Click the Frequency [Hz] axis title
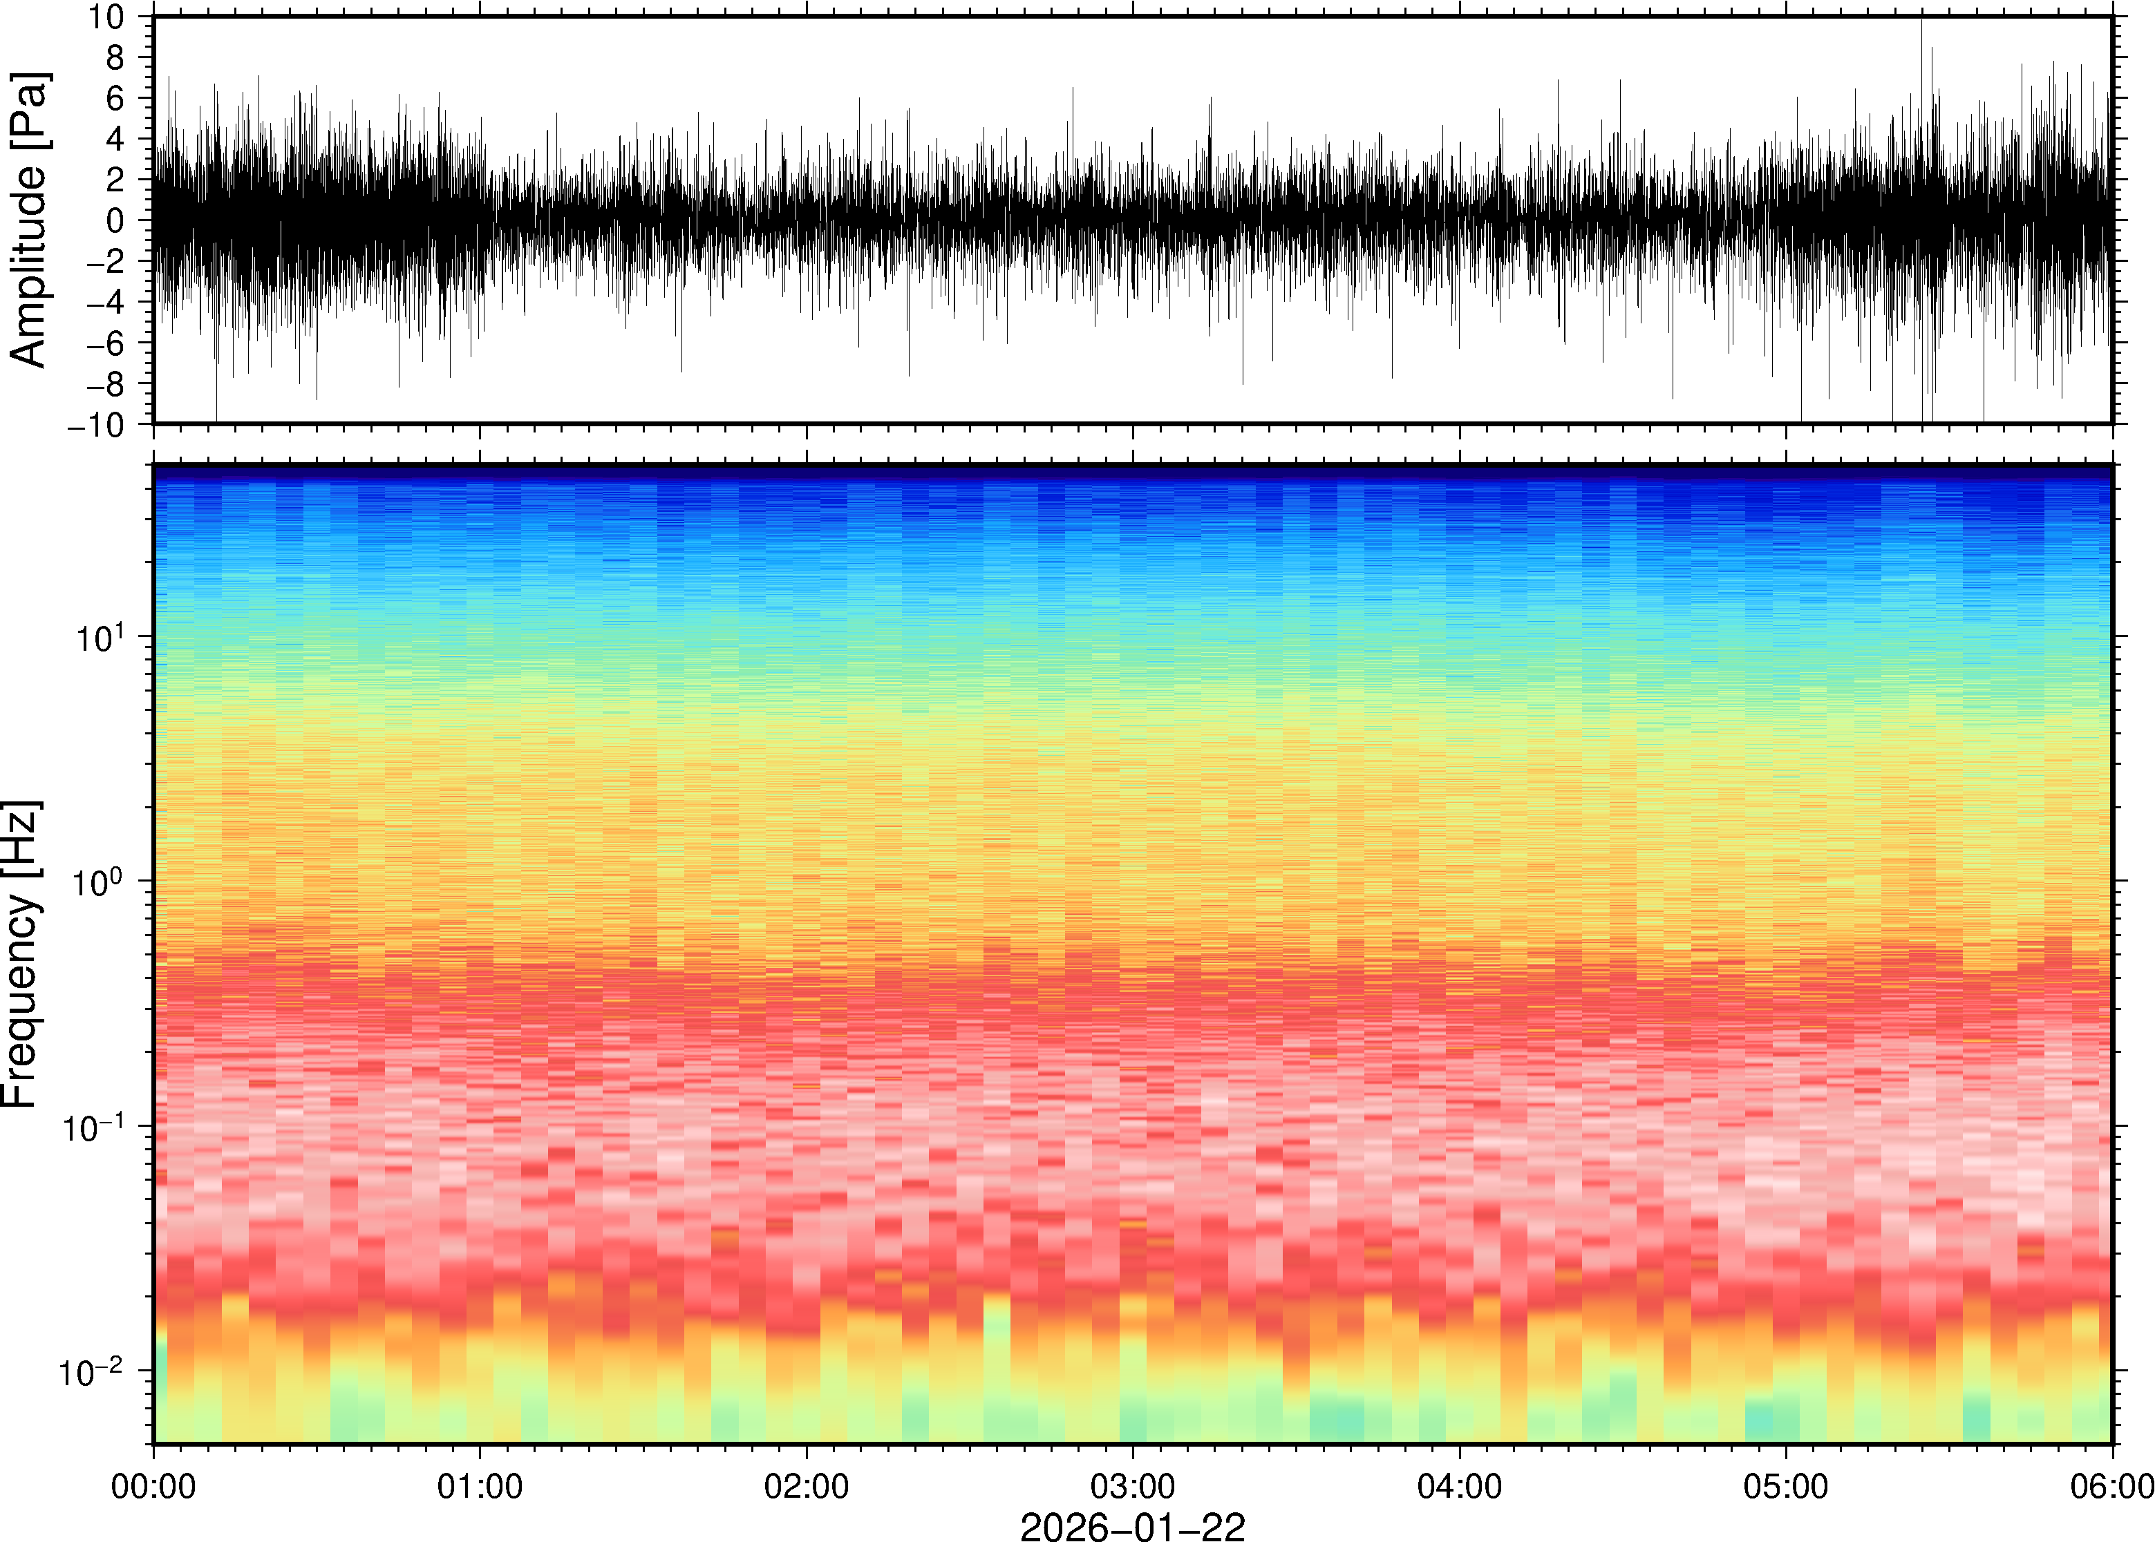The height and width of the screenshot is (1542, 2155). point(21,954)
